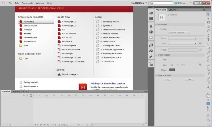The height and width of the screenshot is (127, 212).
Task: Collapse the SWF HISTORY section
Action: (x=156, y=76)
